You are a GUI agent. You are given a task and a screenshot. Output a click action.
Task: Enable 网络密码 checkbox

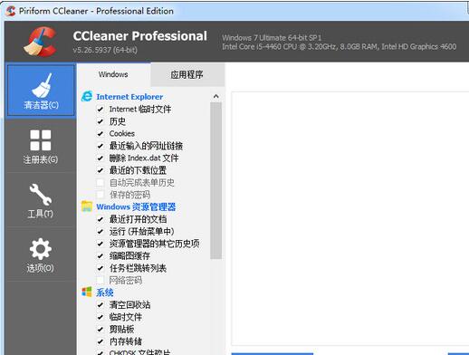coord(100,281)
